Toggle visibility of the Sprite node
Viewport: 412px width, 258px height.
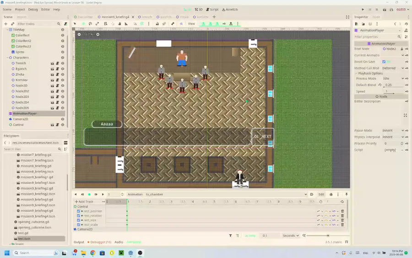[63, 52]
